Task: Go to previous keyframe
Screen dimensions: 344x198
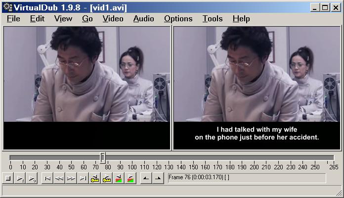Action: point(95,178)
